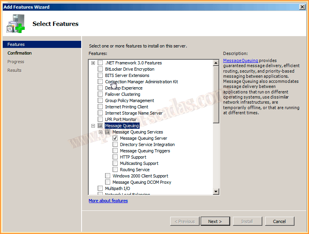Viewport: 309px width, 234px height.
Task: Go to the Confirmation step in sidebar
Action: [20, 53]
